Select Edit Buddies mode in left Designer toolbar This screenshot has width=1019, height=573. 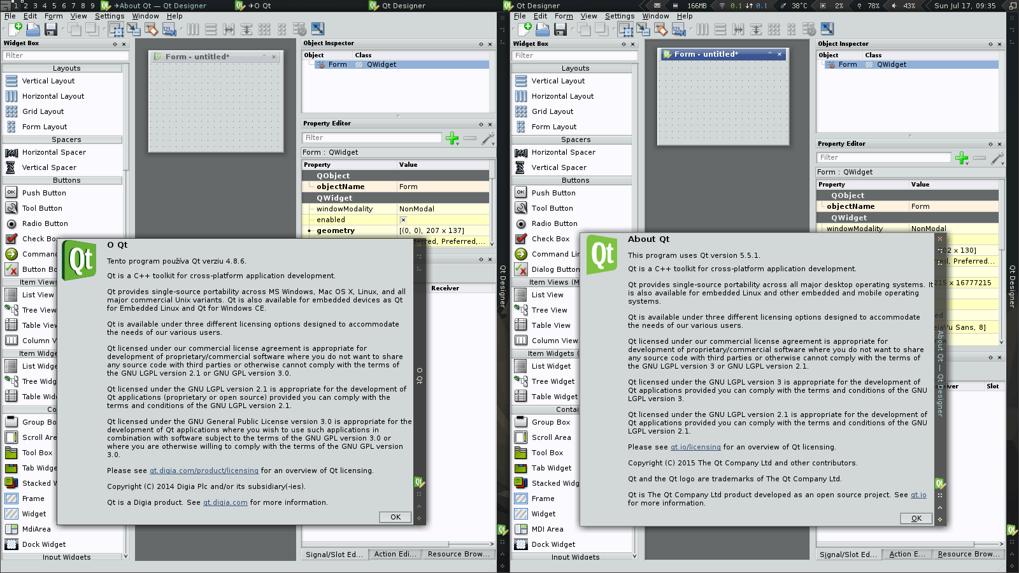[x=151, y=29]
